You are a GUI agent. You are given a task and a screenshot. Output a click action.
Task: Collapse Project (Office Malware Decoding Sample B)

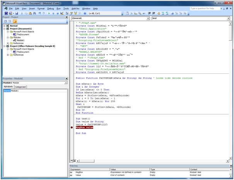[4, 46]
